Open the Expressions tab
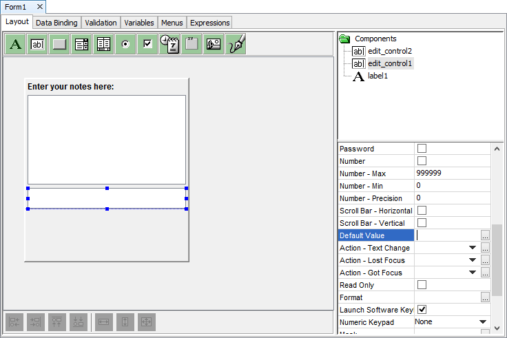Viewport: 507px width, 338px height. tap(209, 23)
